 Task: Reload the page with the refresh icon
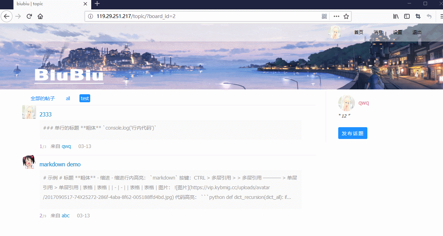[x=29, y=16]
